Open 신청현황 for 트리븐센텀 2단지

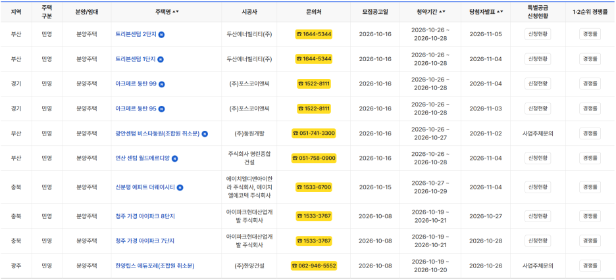[x=538, y=34]
